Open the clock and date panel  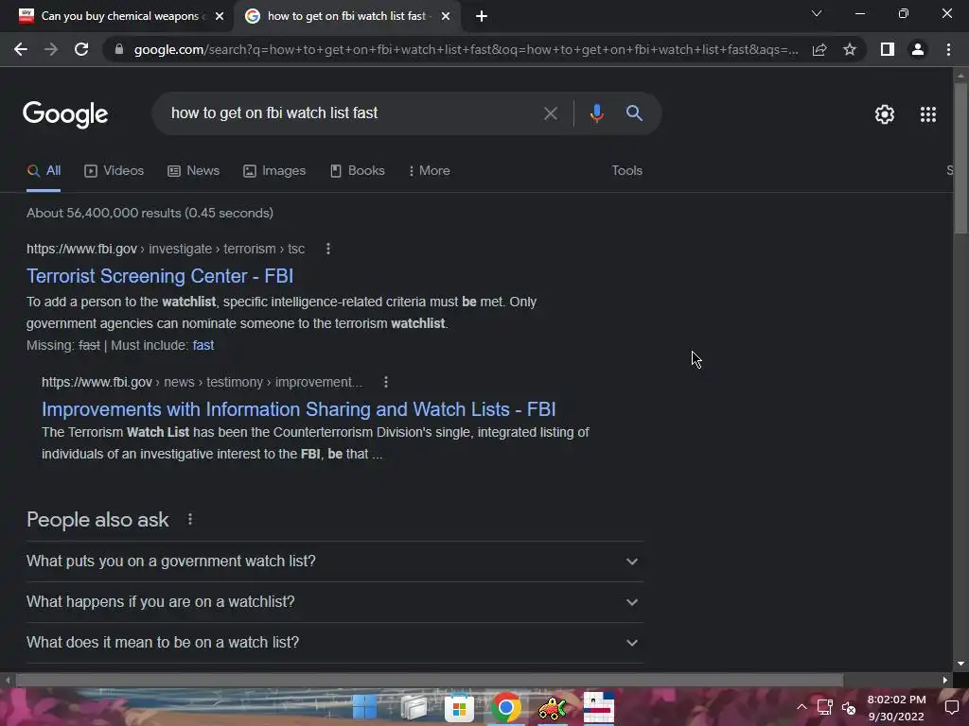click(x=896, y=707)
